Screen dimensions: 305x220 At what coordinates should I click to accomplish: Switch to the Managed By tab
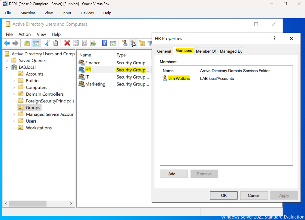231,51
